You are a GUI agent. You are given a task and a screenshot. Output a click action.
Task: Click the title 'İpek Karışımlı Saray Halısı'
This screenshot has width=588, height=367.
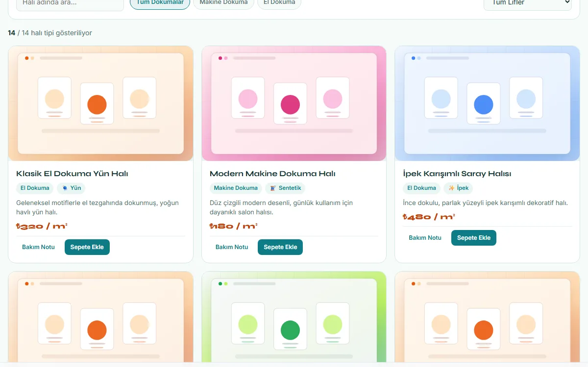point(457,174)
